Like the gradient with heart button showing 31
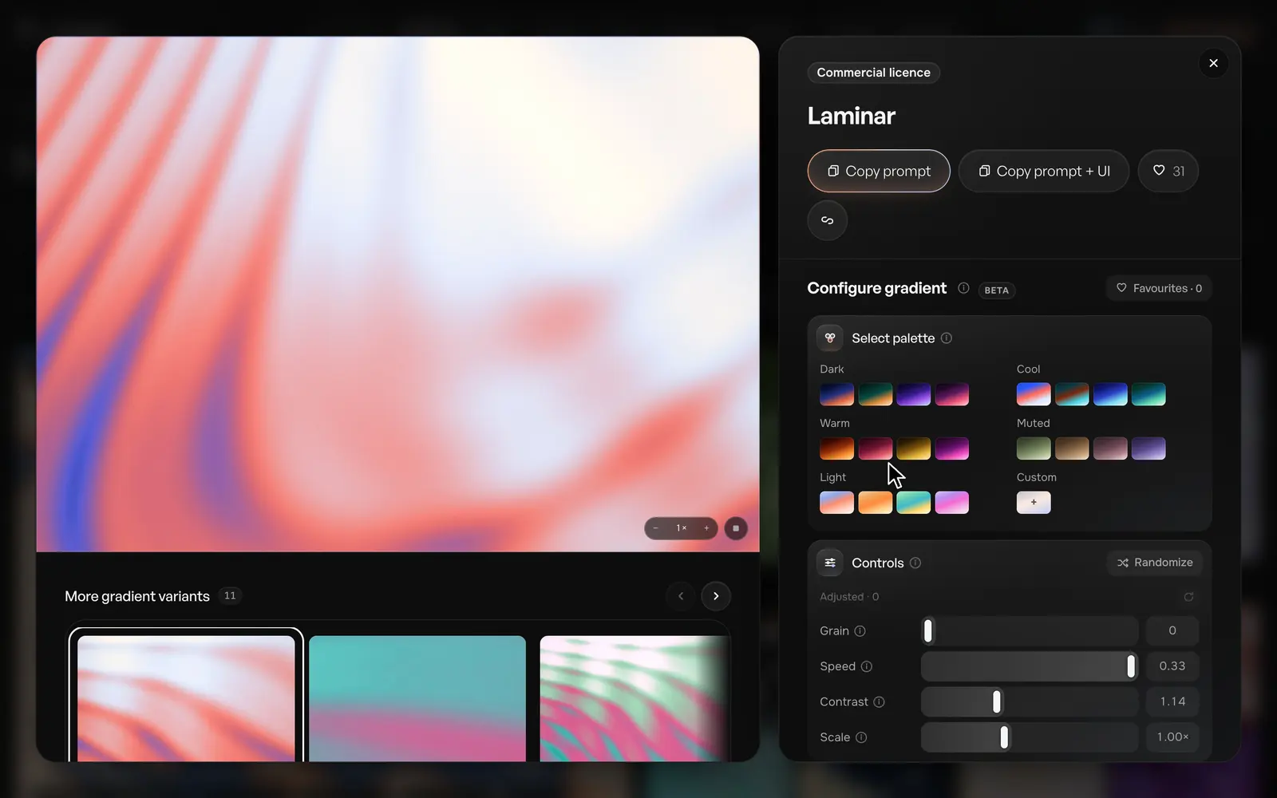Image resolution: width=1277 pixels, height=798 pixels. click(1168, 171)
